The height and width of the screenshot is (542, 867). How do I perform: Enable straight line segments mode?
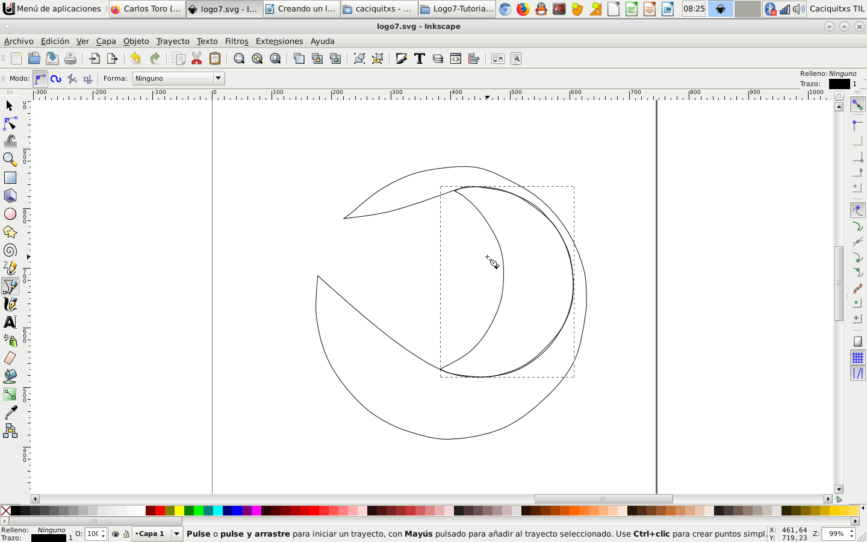tap(72, 78)
